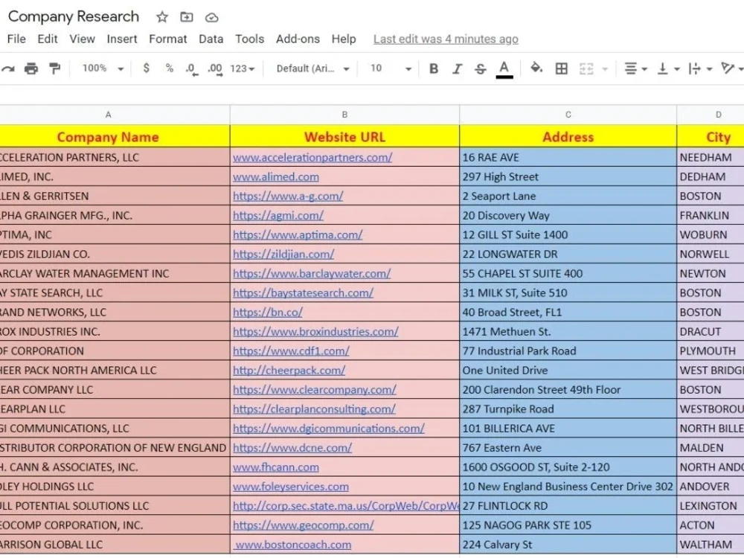Toggle strikethrough formatting
Viewport: 744px width, 558px height.
click(480, 68)
